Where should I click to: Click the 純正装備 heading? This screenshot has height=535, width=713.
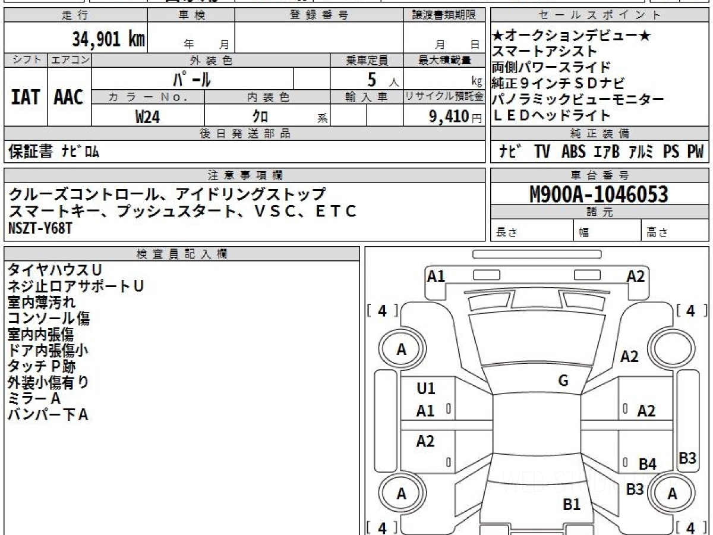tap(599, 134)
